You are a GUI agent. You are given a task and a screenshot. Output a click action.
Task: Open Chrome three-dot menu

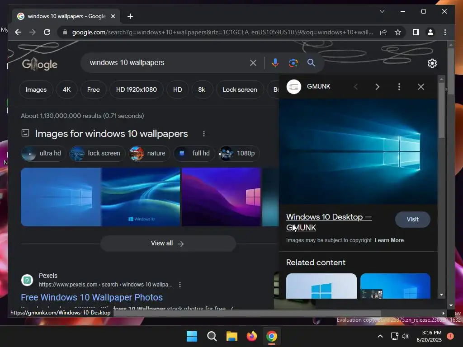click(x=445, y=32)
